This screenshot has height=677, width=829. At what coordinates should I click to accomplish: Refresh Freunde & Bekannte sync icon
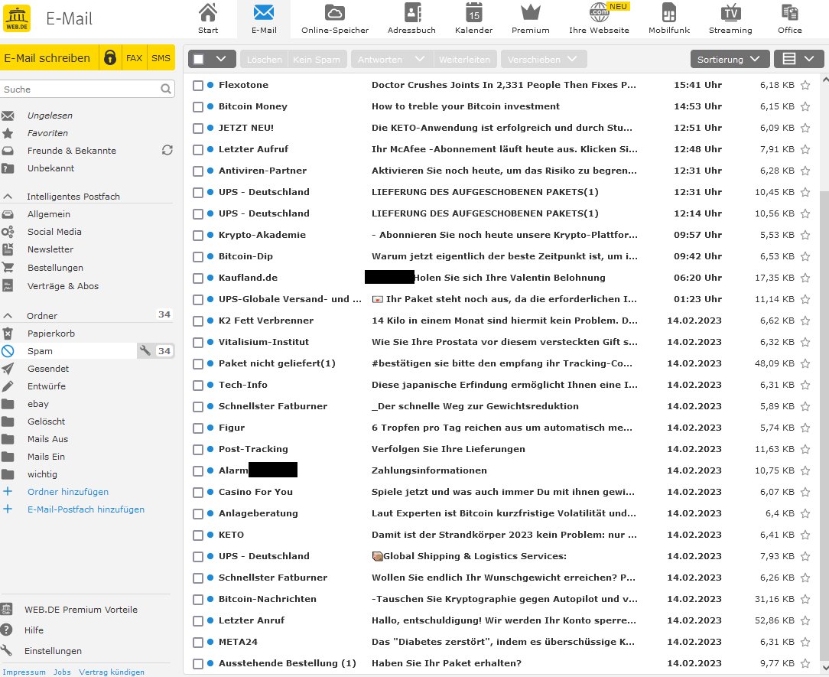[167, 150]
